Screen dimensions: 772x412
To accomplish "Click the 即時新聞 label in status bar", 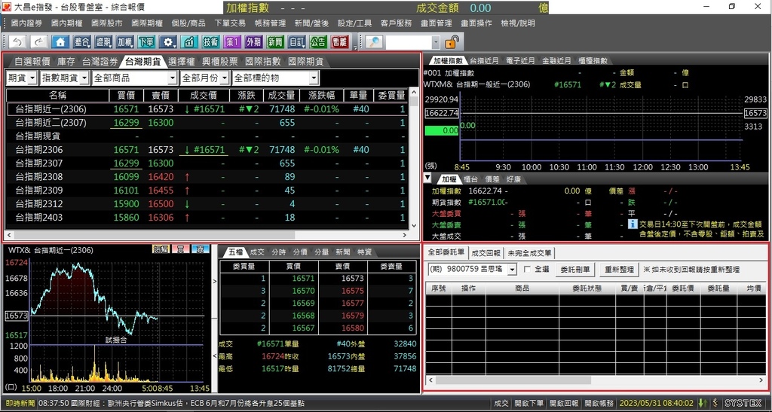I will [20, 403].
